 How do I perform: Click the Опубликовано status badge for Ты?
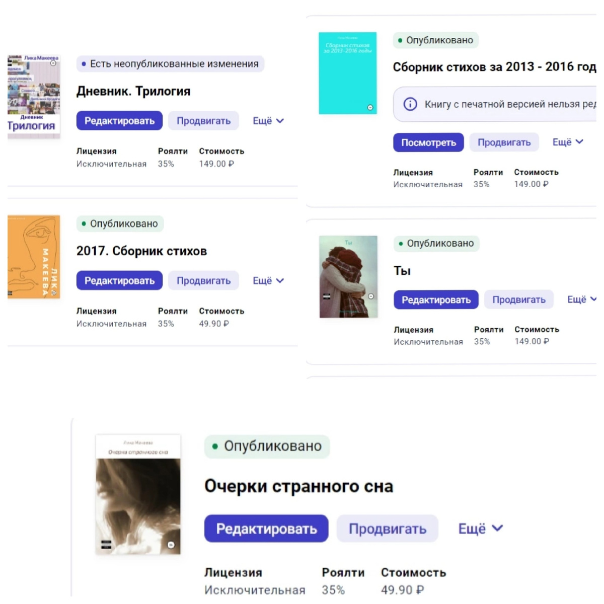[436, 244]
